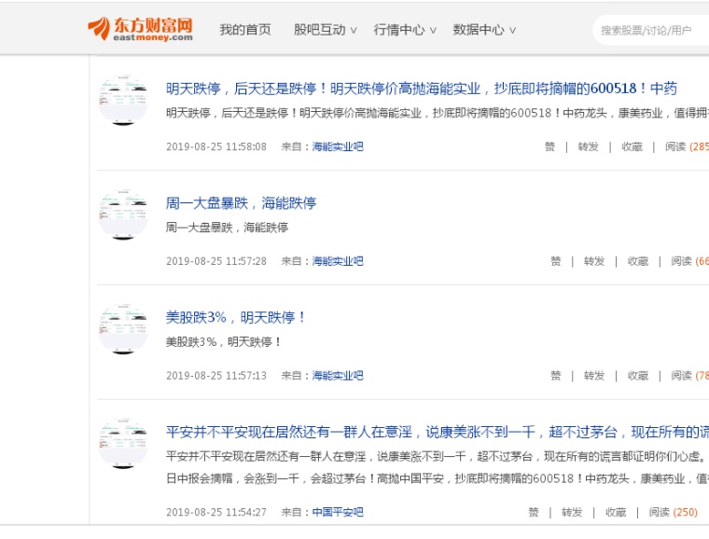The width and height of the screenshot is (709, 539).
Task: Click 阅读 count on the 美股跌3% post
Action: [689, 376]
